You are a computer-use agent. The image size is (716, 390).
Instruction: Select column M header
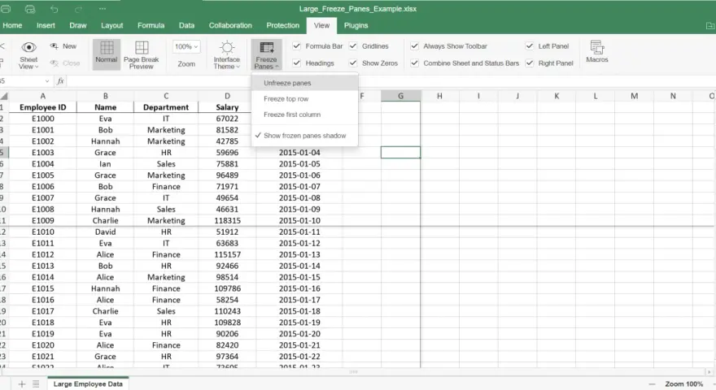click(x=635, y=96)
